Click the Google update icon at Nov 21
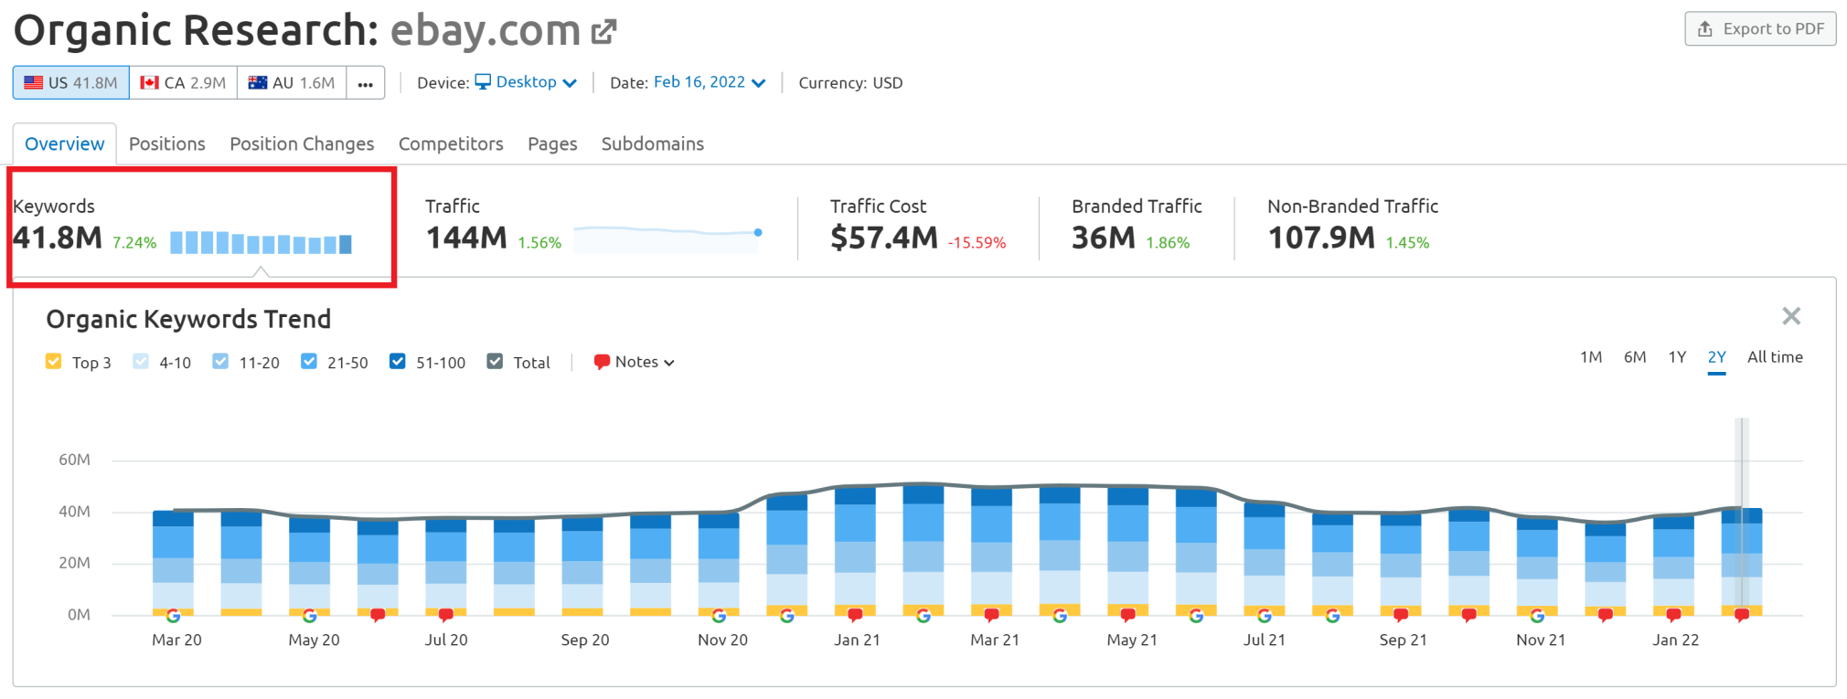Viewport: 1847px width, 699px height. click(1537, 616)
